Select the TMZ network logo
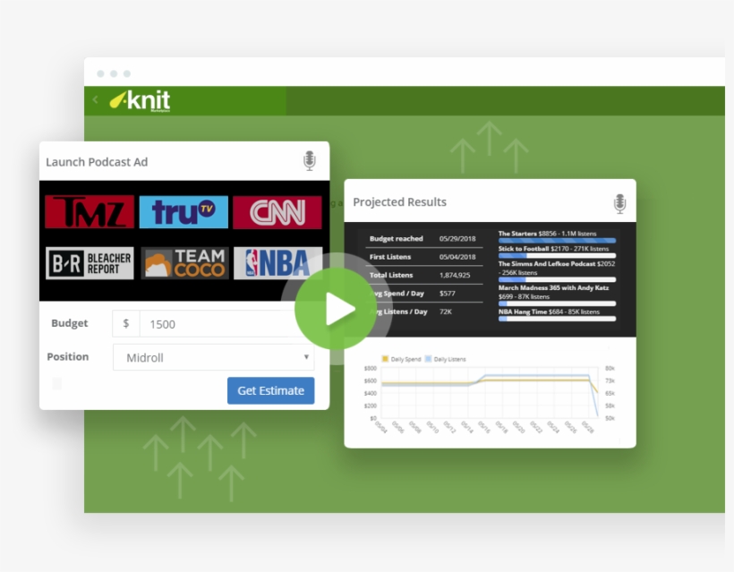734x572 pixels. click(x=90, y=212)
